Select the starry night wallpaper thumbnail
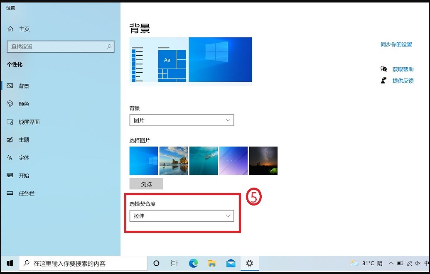 263,160
